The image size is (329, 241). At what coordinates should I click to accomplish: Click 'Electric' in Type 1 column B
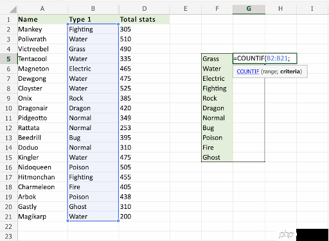[x=93, y=69]
